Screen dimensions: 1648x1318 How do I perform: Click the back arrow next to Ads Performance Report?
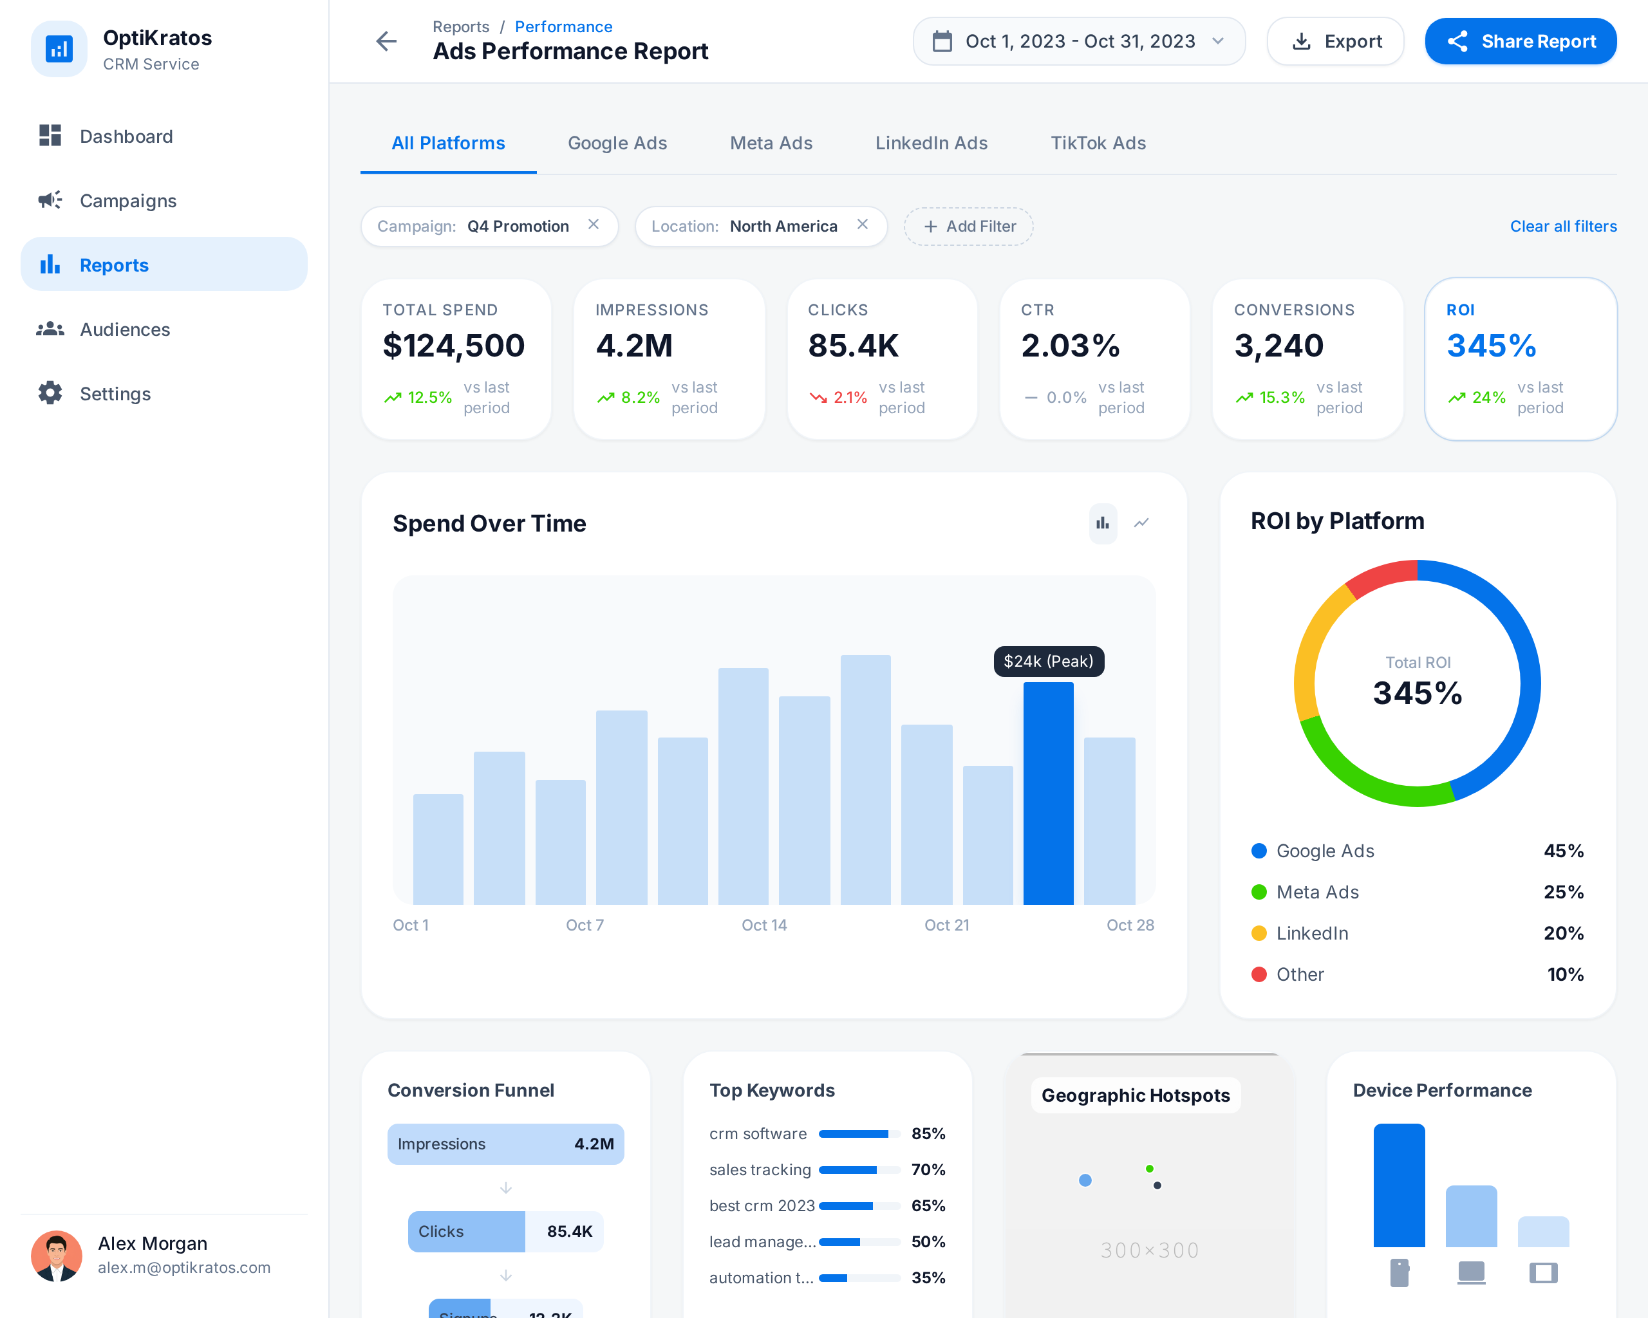386,41
